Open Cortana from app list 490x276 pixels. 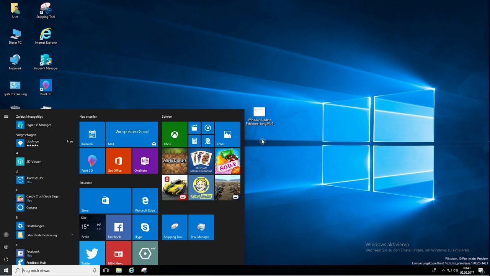tap(45, 207)
